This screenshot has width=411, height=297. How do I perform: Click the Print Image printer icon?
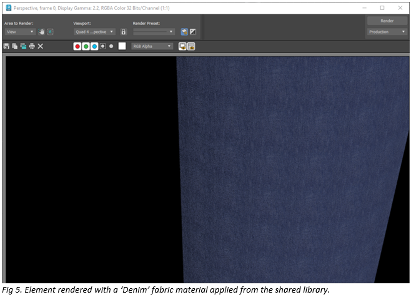(x=32, y=46)
